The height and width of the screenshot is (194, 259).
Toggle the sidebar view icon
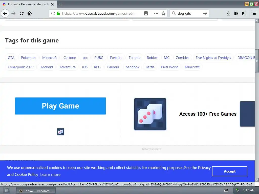click(x=244, y=13)
